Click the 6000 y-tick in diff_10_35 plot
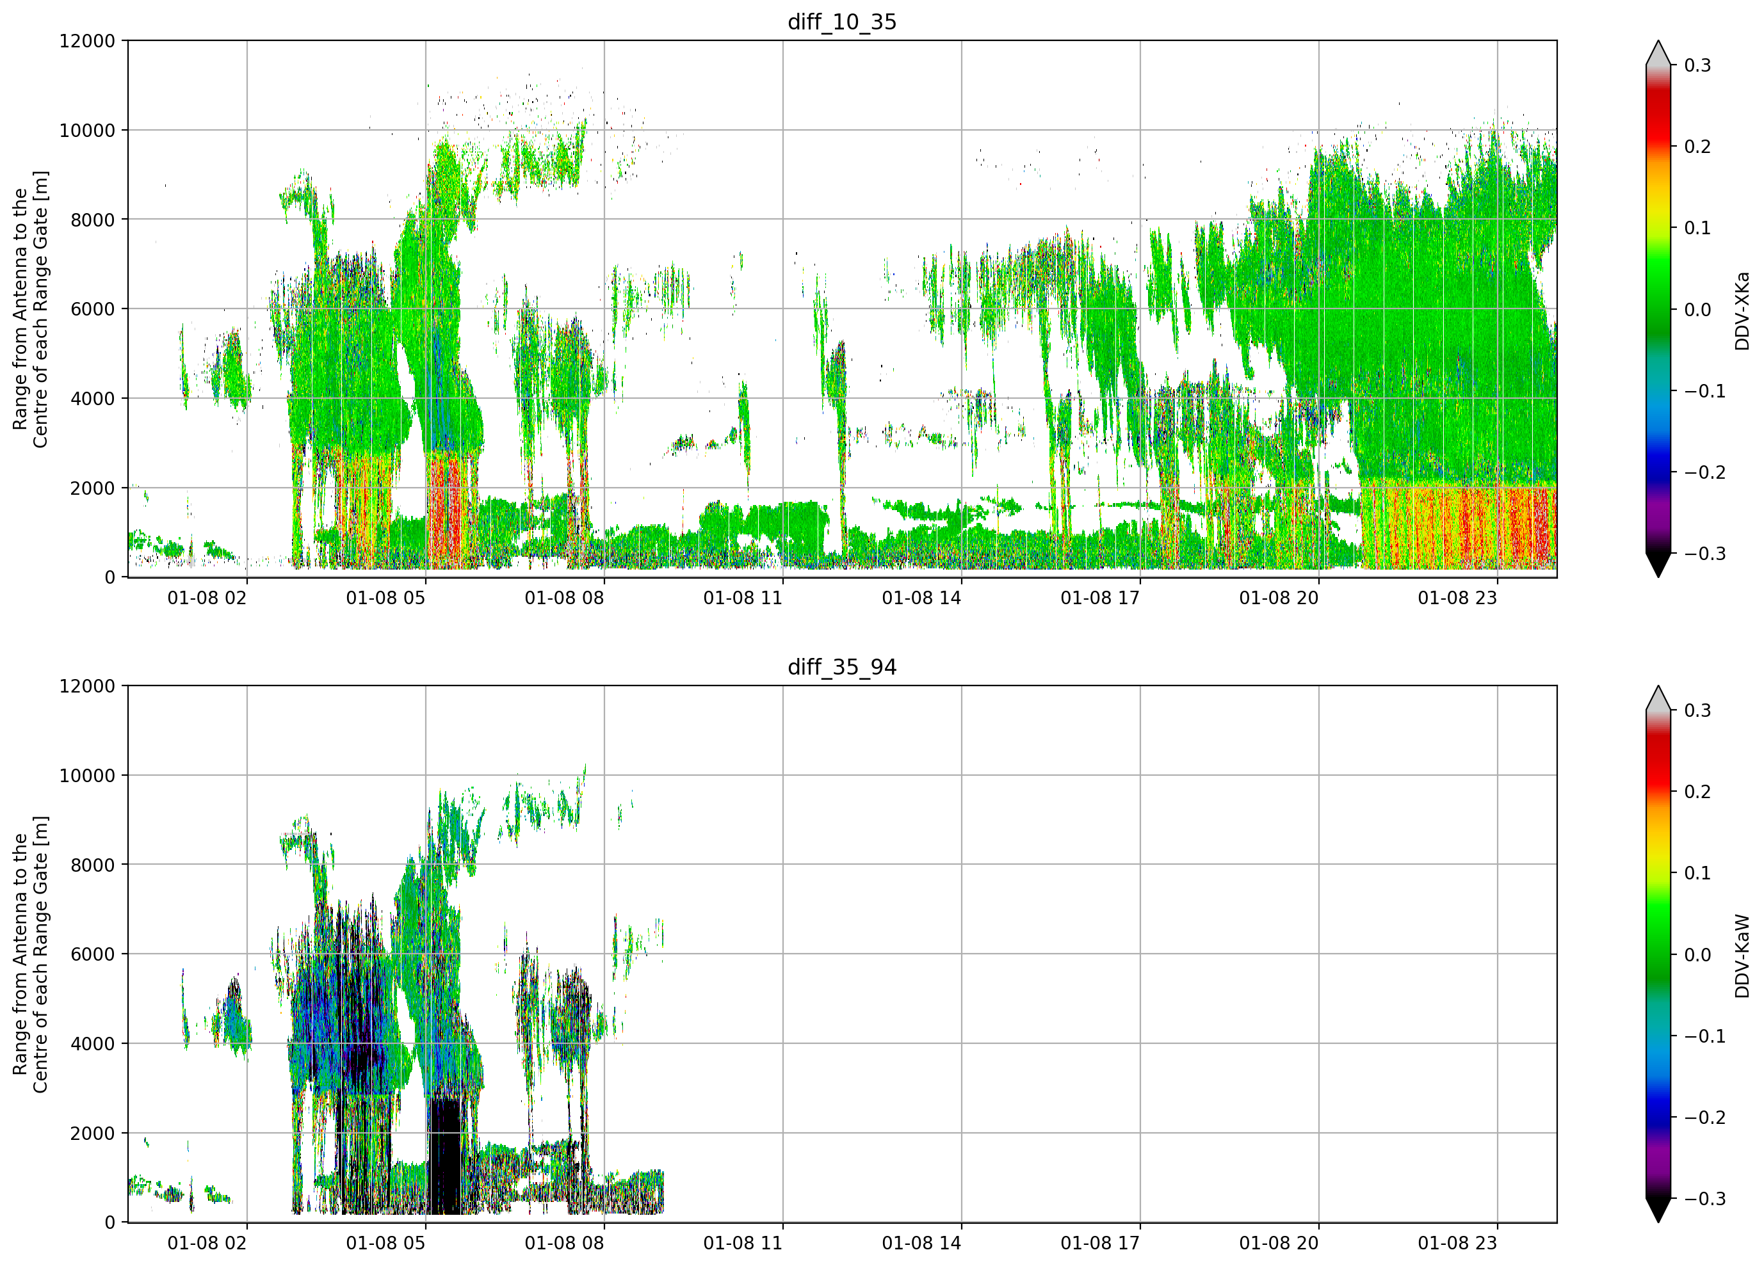Viewport: 1764px width, 1266px height. tap(93, 308)
